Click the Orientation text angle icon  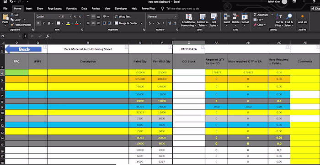[x=105, y=16]
